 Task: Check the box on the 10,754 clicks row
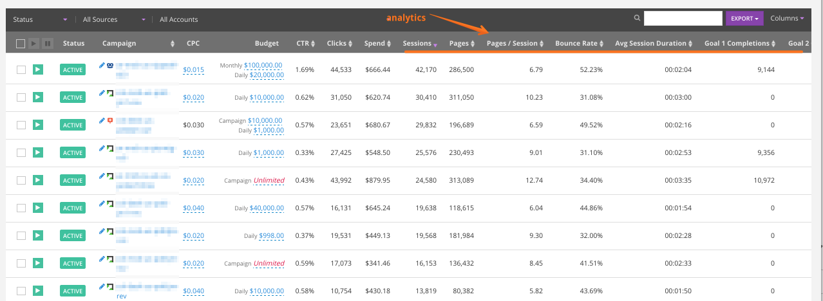[x=21, y=291]
